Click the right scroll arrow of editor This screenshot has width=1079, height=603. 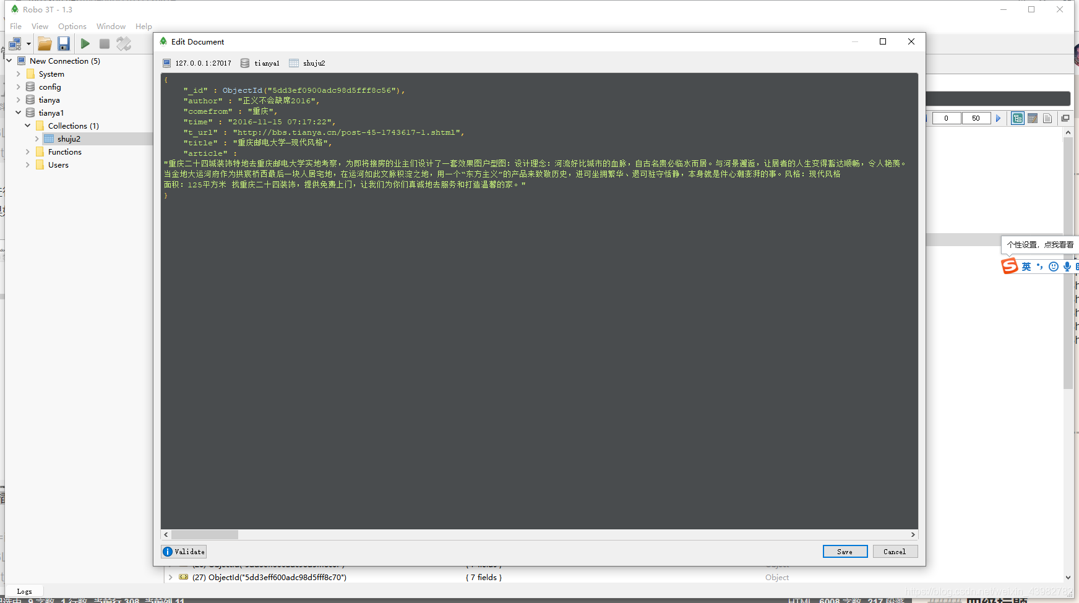pyautogui.click(x=913, y=534)
